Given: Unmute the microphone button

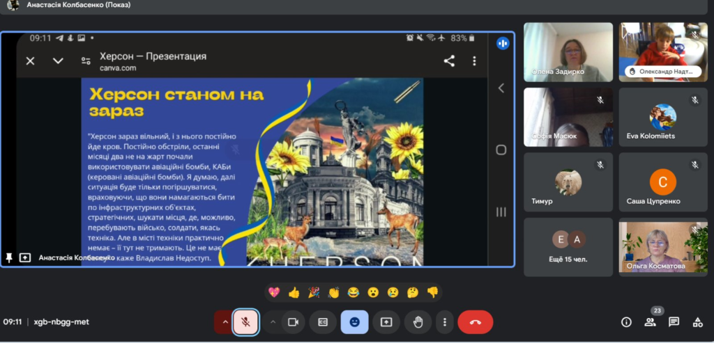Looking at the screenshot, I should coord(245,322).
